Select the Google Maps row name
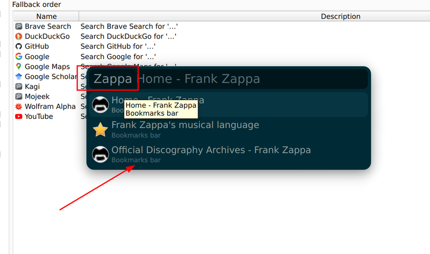The width and height of the screenshot is (430, 254). [47, 66]
